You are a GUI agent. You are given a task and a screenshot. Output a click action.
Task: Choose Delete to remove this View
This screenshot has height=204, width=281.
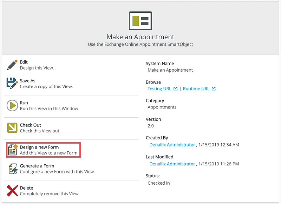click(26, 188)
